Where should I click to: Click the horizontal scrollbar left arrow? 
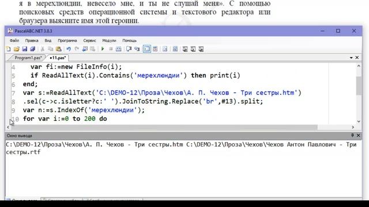(8, 127)
